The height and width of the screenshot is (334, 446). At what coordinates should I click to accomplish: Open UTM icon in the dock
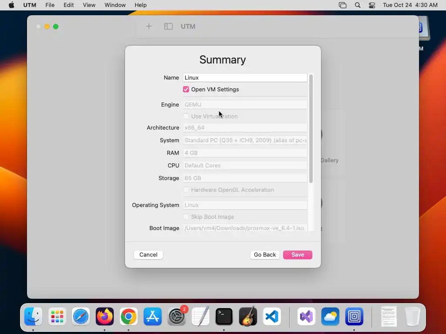(x=354, y=317)
